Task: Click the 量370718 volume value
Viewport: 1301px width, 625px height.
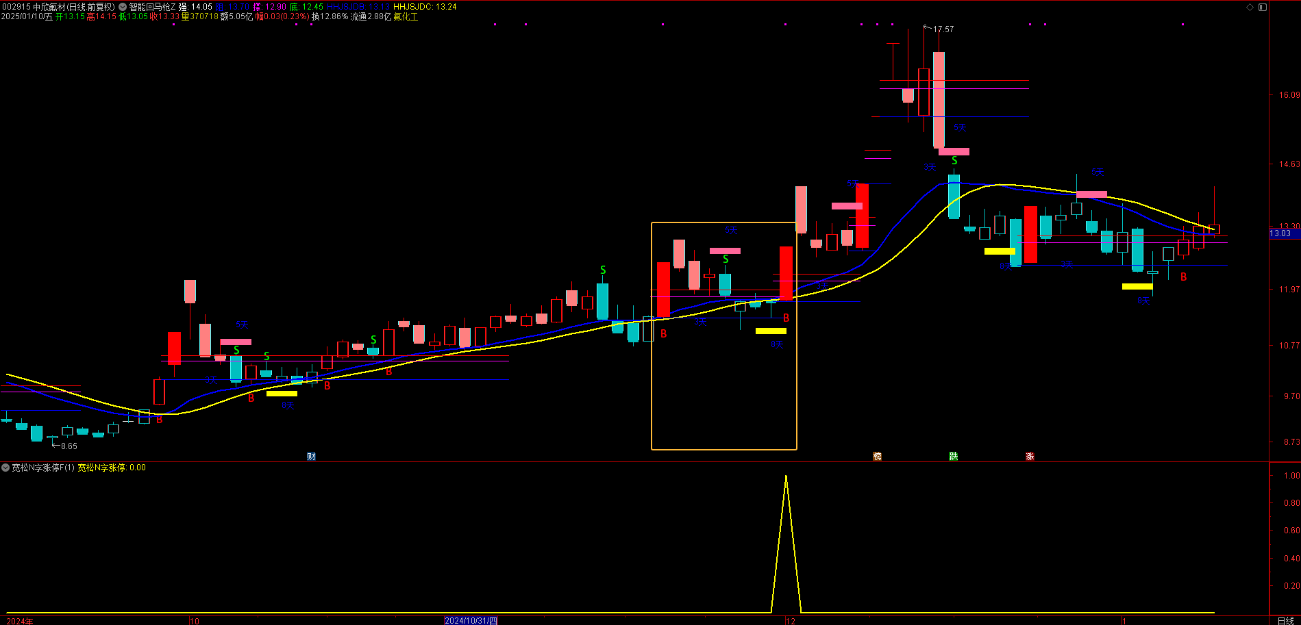Action: pos(200,16)
